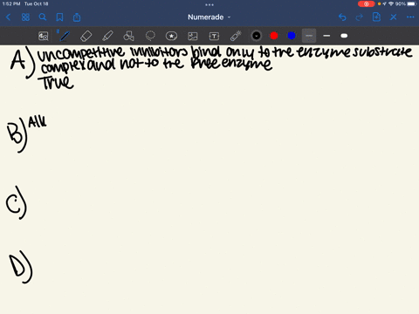Viewport: 419px width, 314px height.
Task: Tap the handwritten B) label
Action: pyautogui.click(x=17, y=135)
